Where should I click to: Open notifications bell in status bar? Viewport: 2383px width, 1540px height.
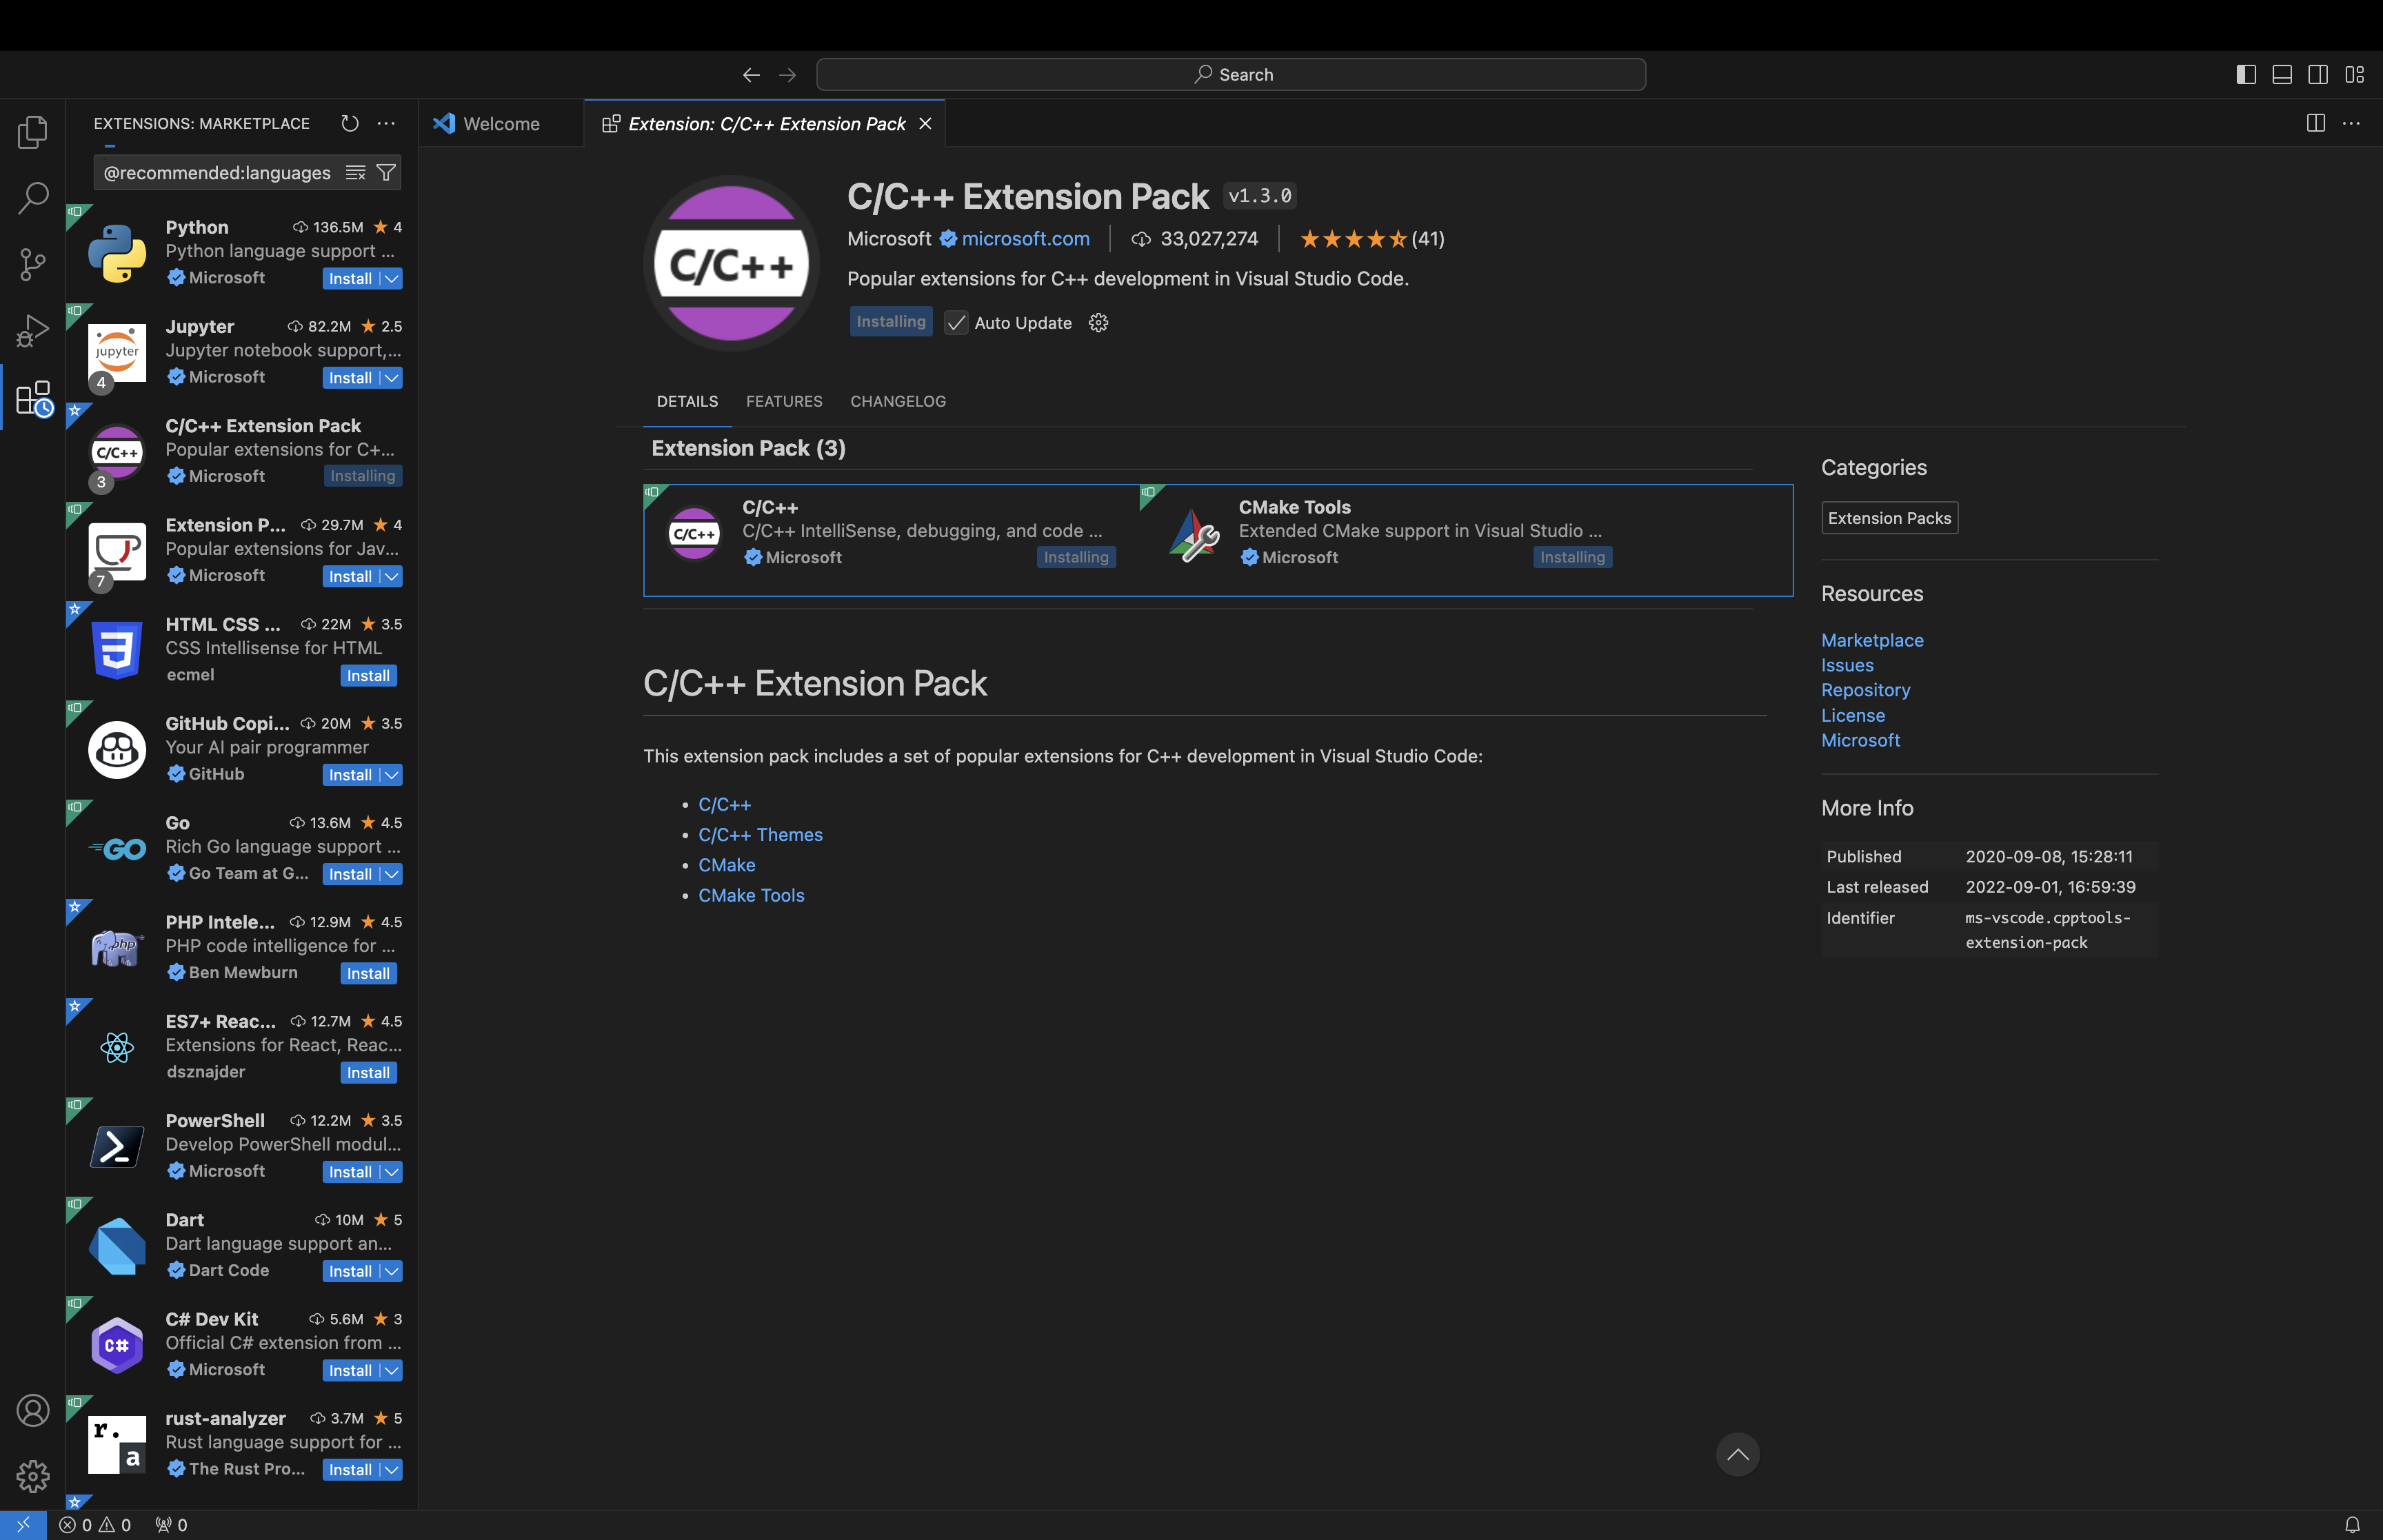coord(2352,1525)
